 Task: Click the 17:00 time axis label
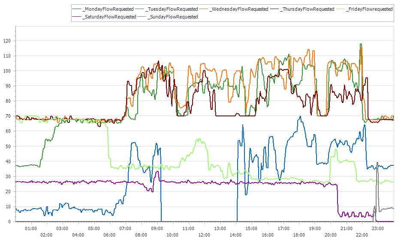[283, 228]
